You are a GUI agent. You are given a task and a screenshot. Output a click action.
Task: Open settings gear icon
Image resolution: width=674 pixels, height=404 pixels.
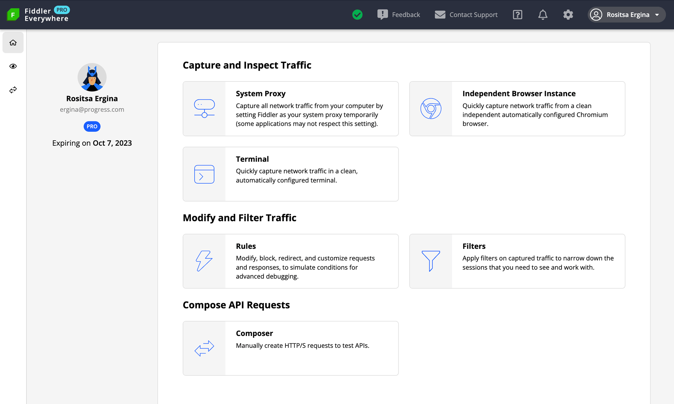(x=568, y=14)
